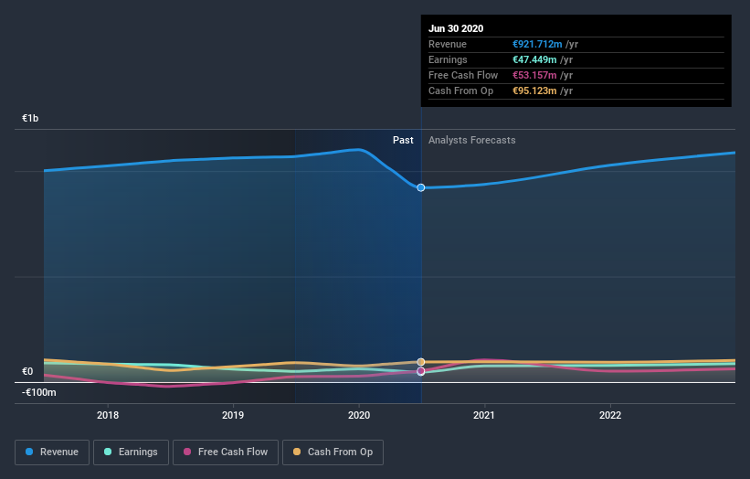Image resolution: width=750 pixels, height=479 pixels.
Task: Select the Free Cash Flow marker at Jun 2020
Action: 421,371
